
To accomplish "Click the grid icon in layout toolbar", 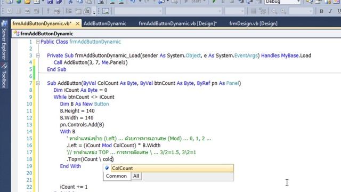I will (x=254, y=11).
